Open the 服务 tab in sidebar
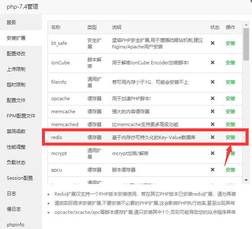This screenshot has width=252, height=229. [21, 22]
